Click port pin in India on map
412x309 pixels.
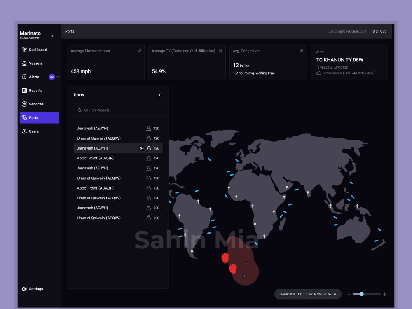tap(308, 193)
